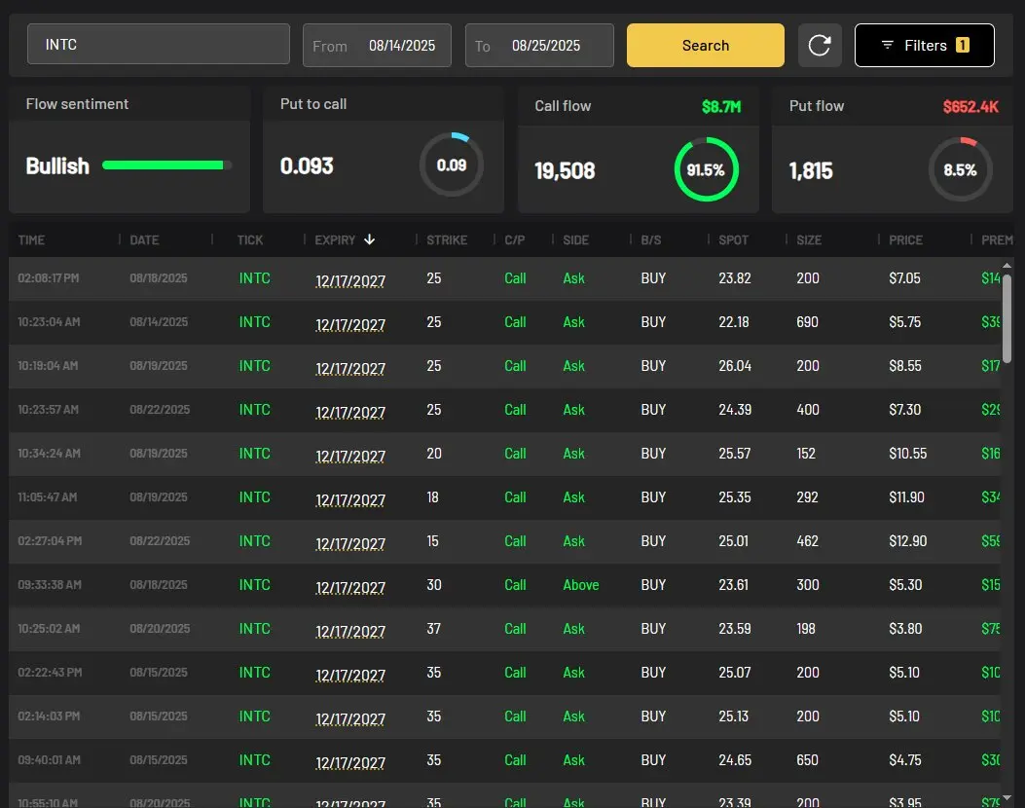The height and width of the screenshot is (808, 1025).
Task: Click the scrollbar down arrow
Action: point(1007,797)
